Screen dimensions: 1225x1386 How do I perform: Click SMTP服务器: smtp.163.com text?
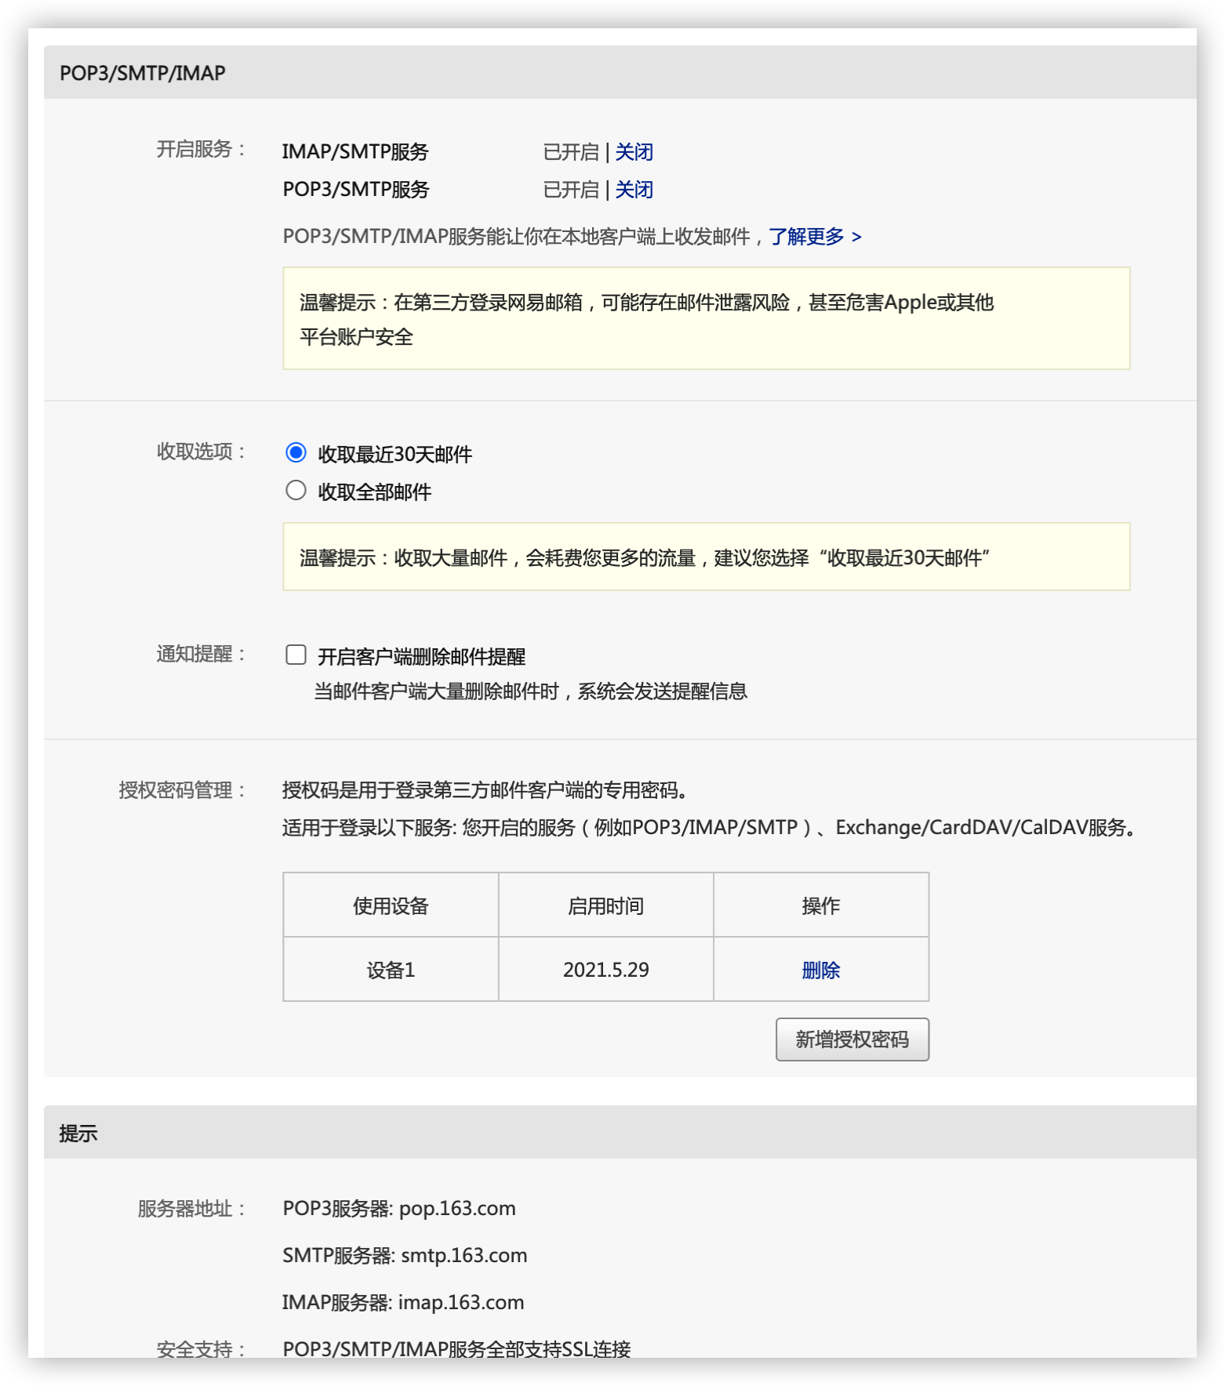pos(405,1255)
